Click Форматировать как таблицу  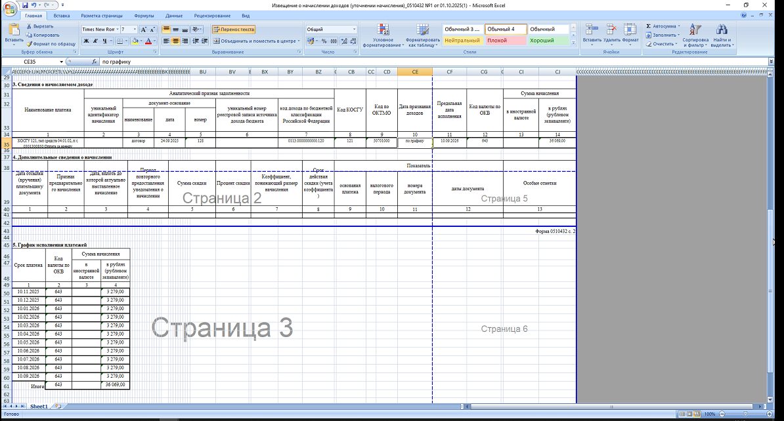[422, 35]
